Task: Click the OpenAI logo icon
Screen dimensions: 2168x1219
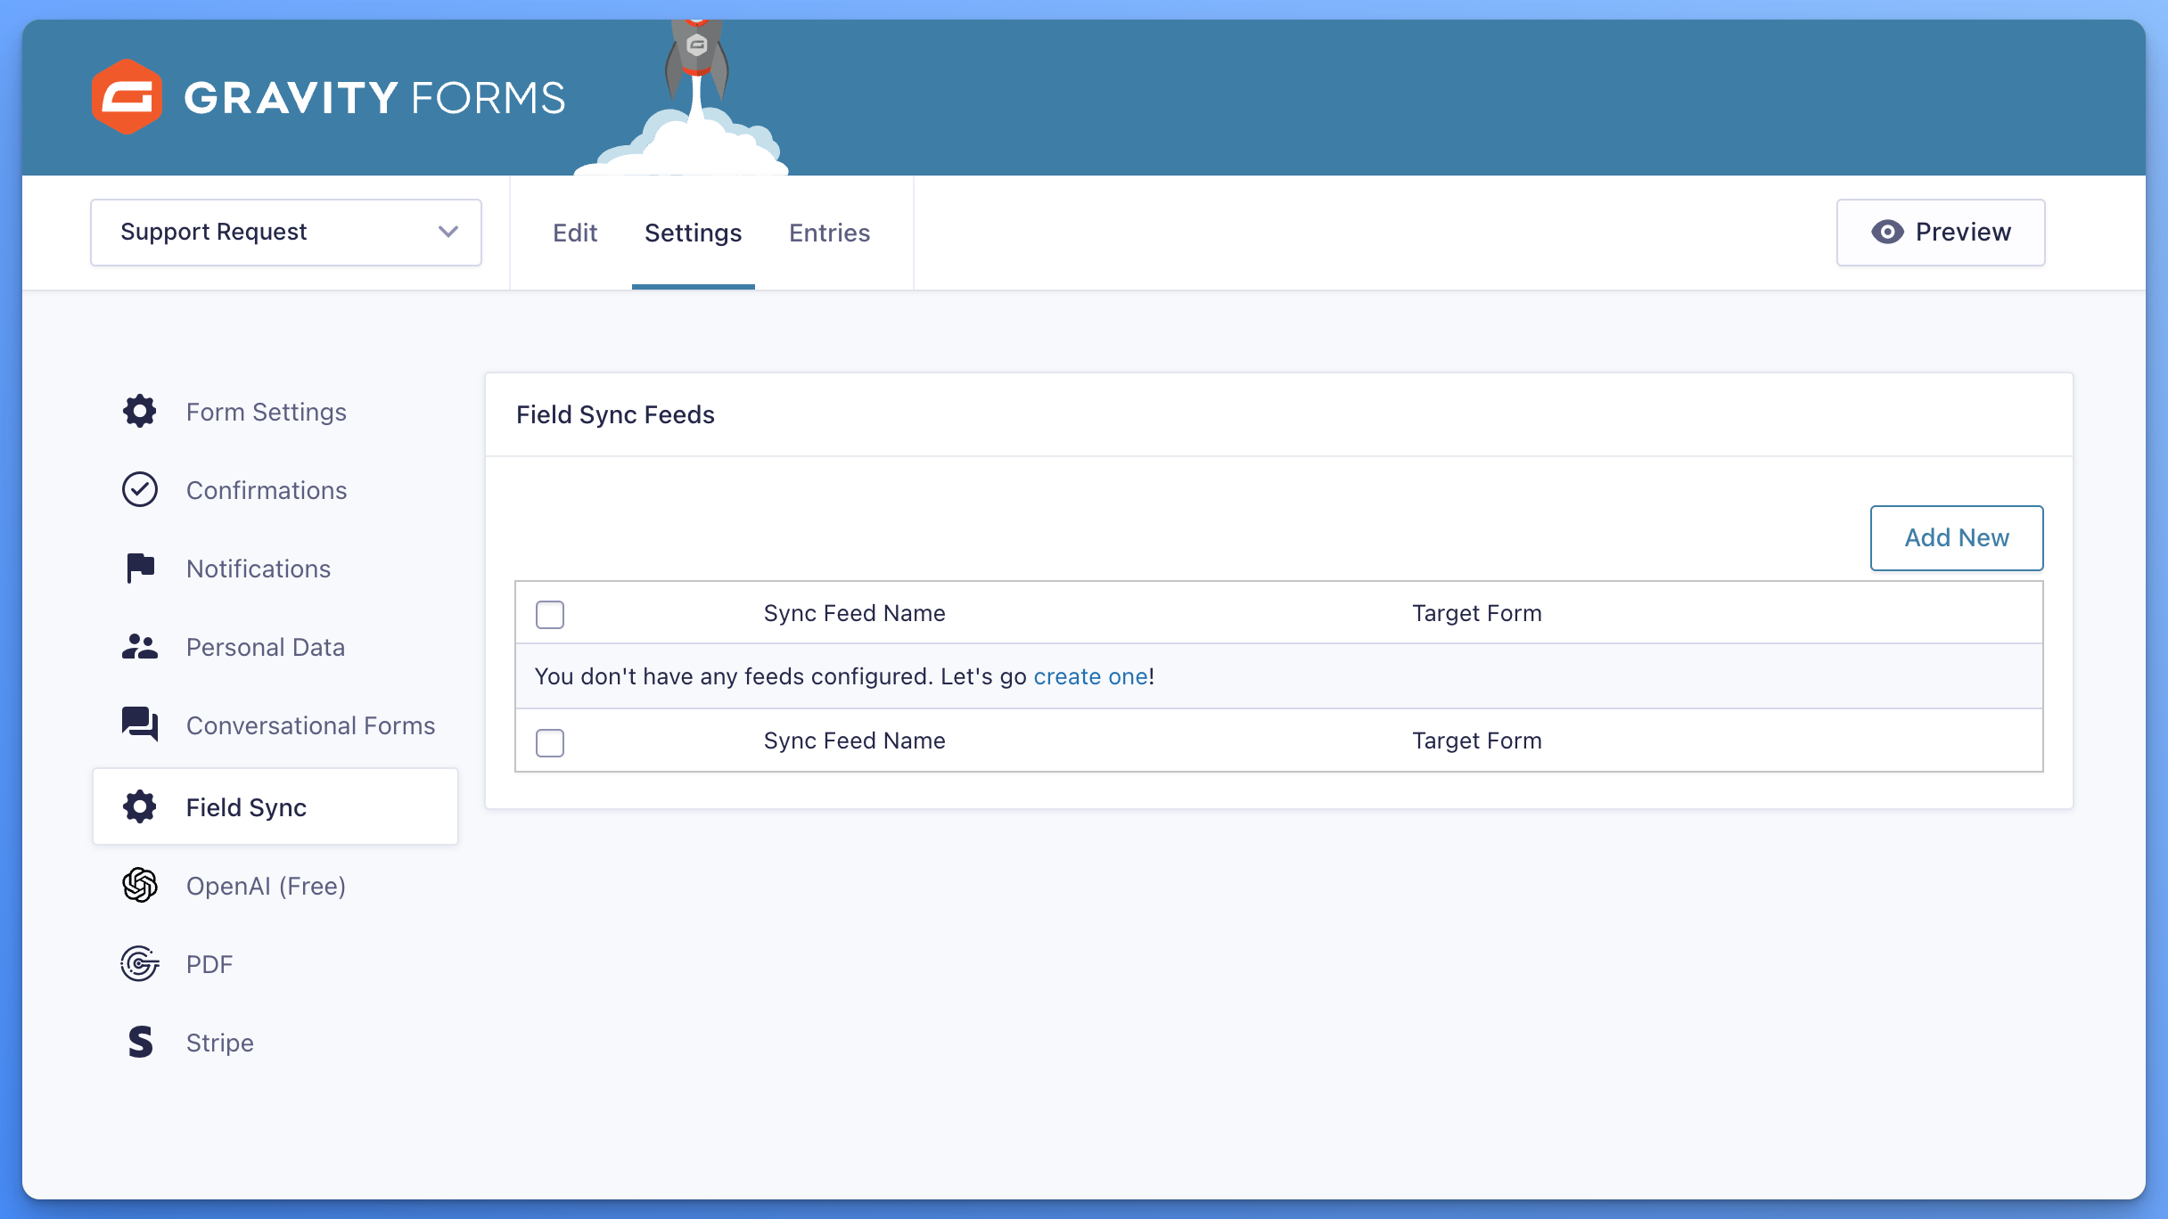Action: click(140, 885)
